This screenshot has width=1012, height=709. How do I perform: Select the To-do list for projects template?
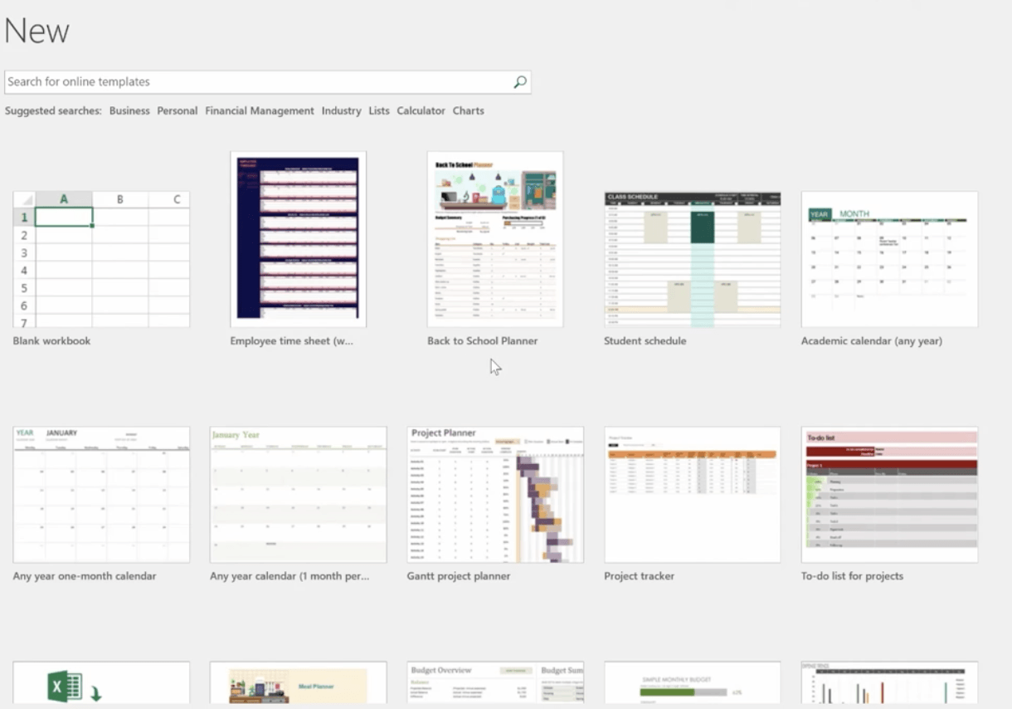889,495
